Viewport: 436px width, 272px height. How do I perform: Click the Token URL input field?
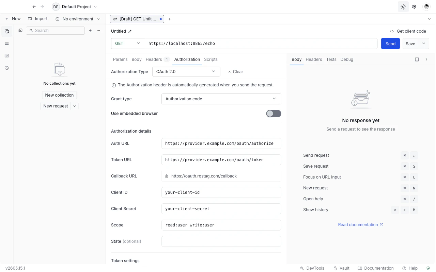click(221, 160)
